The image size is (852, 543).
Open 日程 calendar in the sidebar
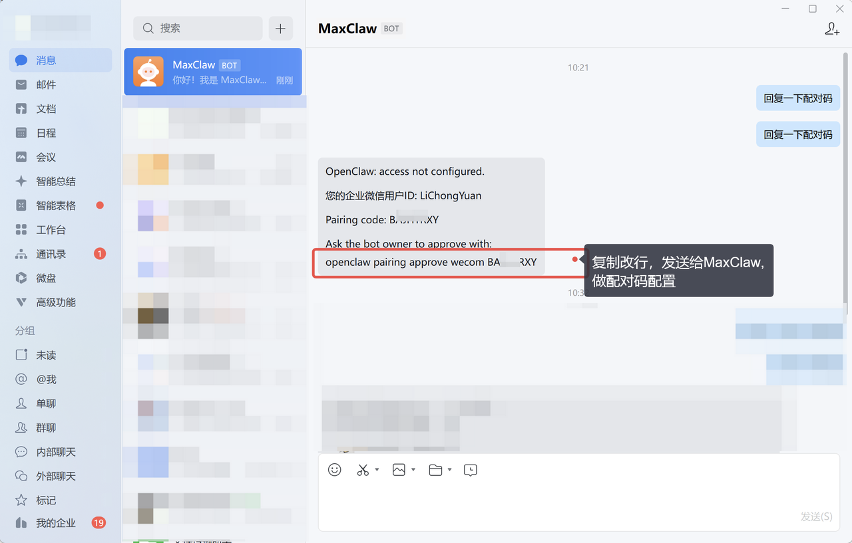tap(46, 133)
